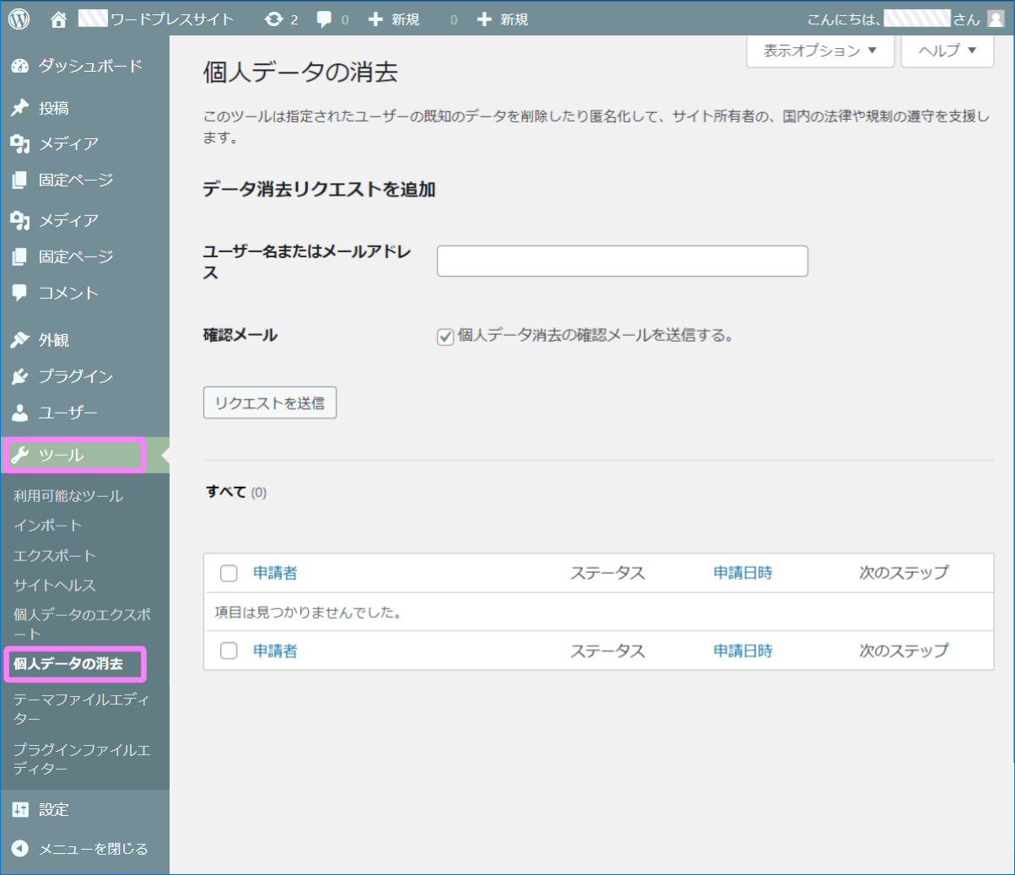Click the home icon to visit the site
Viewport: 1015px width, 875px height.
coord(57,18)
